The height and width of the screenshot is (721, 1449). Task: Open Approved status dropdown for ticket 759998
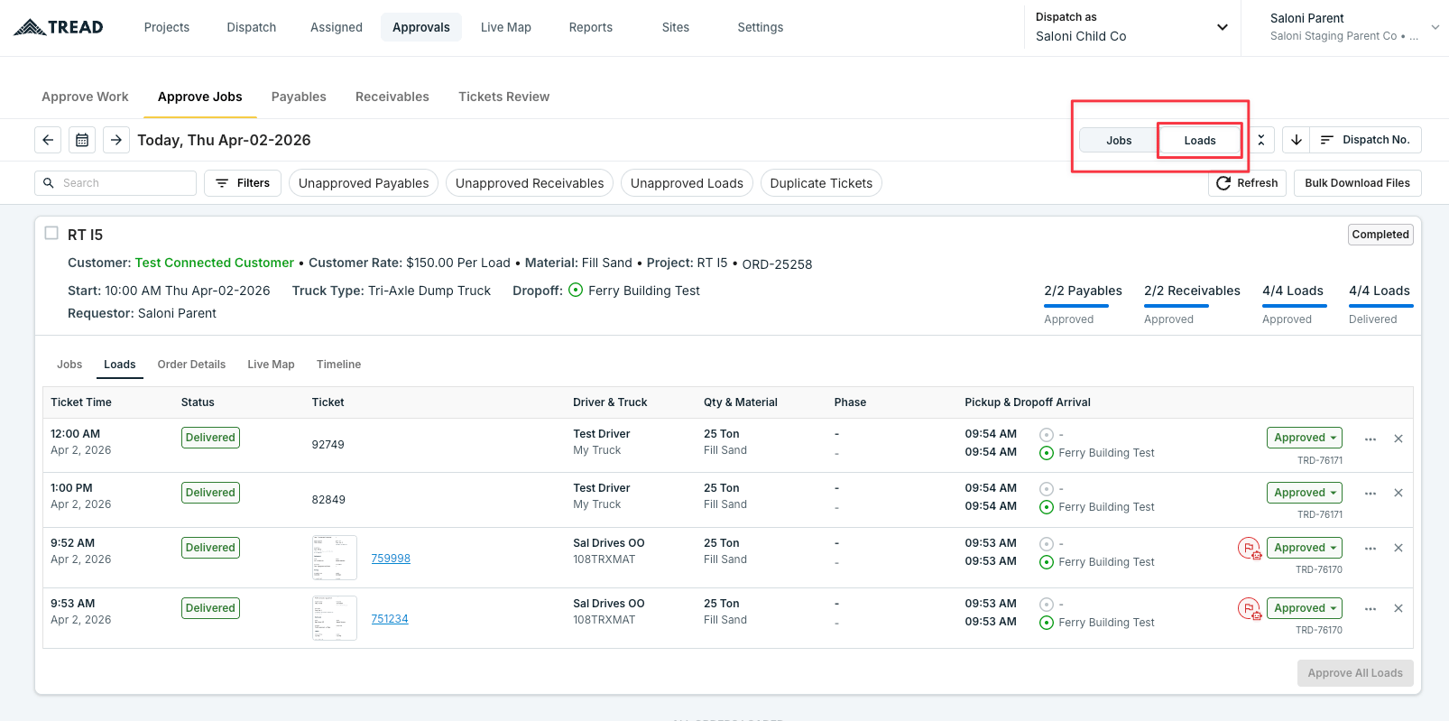1305,548
